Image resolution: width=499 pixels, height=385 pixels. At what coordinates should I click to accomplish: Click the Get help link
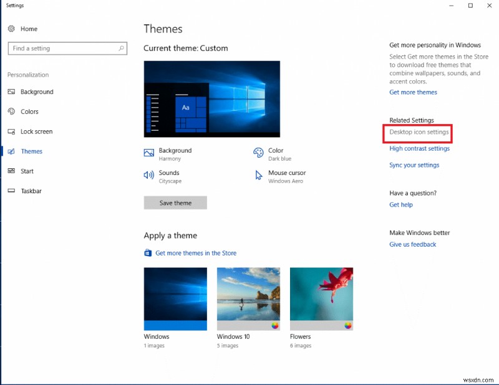(401, 205)
